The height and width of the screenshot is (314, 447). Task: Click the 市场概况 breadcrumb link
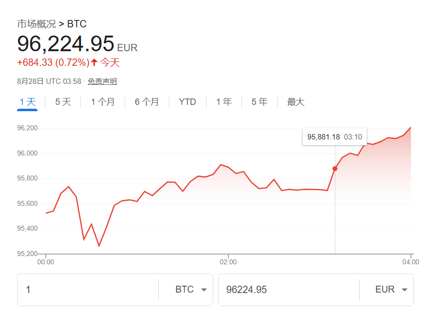[37, 24]
